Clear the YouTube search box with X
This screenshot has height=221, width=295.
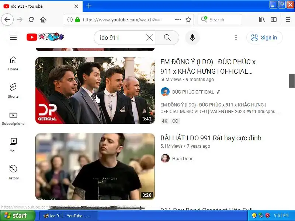click(150, 38)
